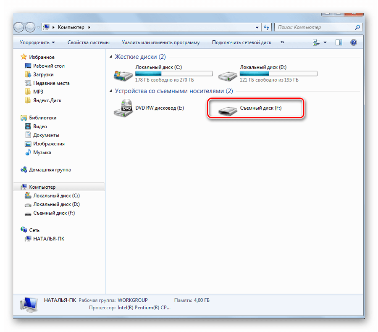Collapse the Устройства со съемными носителями group

(111, 91)
